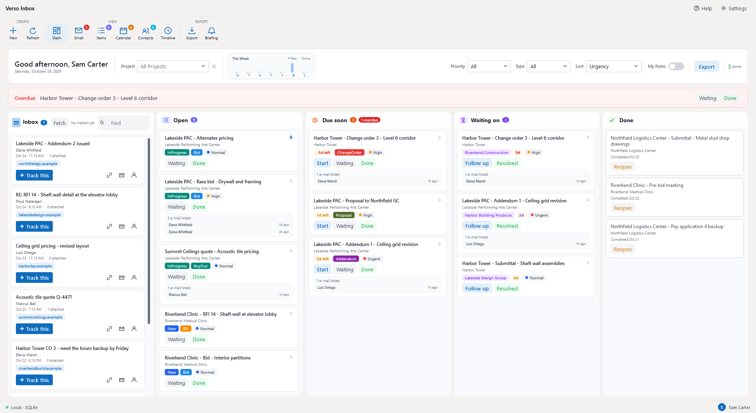
Task: Toggle pin on Harbor Tower Submittal Shaft wall card
Action: coord(588,263)
